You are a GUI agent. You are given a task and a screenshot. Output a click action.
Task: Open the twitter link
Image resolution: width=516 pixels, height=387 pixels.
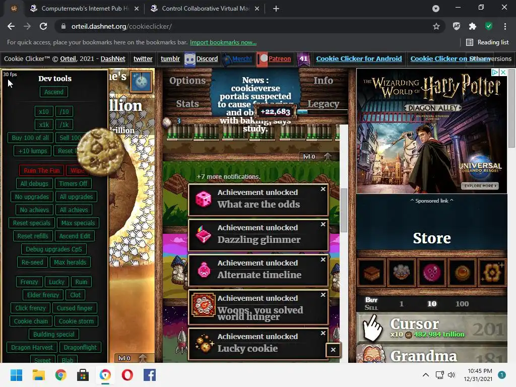click(143, 59)
